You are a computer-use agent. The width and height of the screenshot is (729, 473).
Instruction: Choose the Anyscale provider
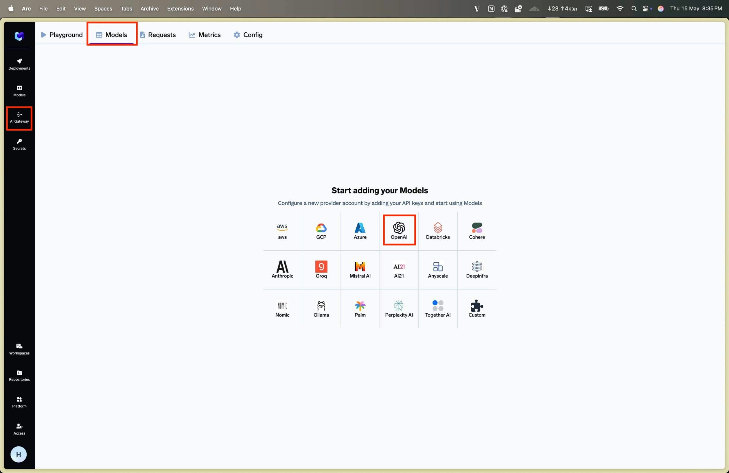pyautogui.click(x=438, y=270)
